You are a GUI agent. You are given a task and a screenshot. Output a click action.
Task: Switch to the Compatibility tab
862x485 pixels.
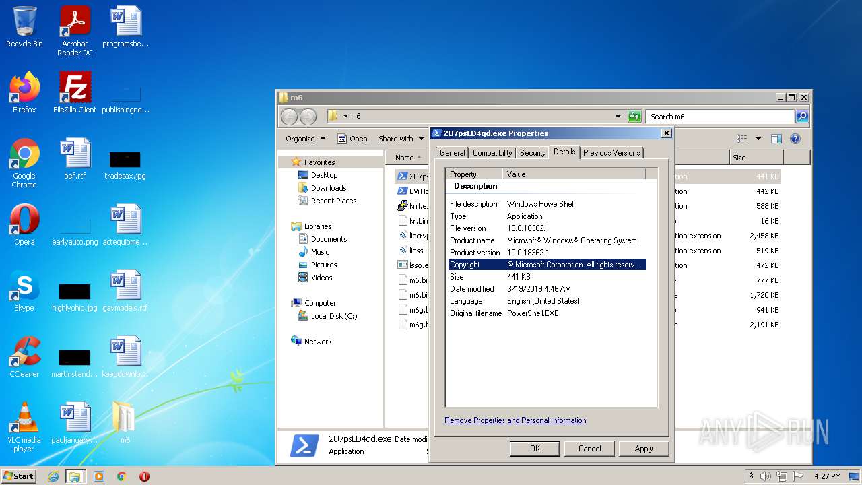click(492, 153)
